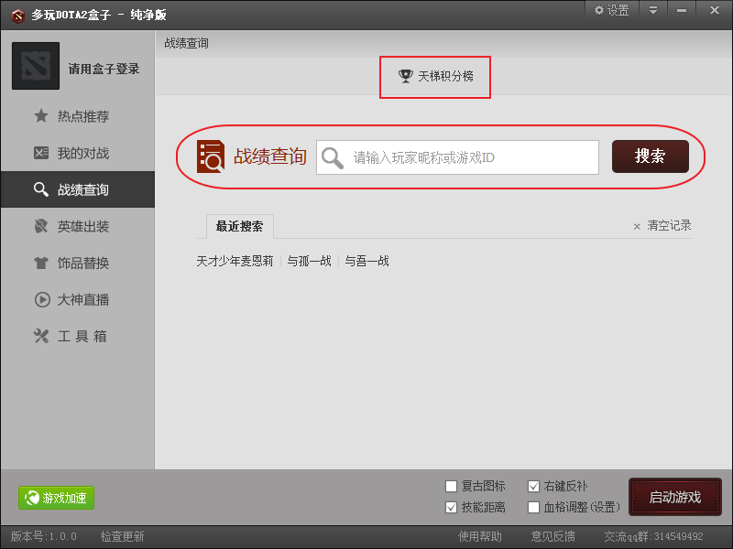Click the shirt icon for 饰品替换

(x=41, y=263)
